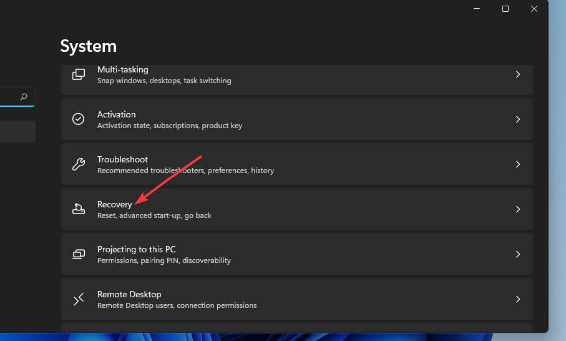The image size is (566, 341).
Task: Close the Settings window
Action: tap(534, 9)
